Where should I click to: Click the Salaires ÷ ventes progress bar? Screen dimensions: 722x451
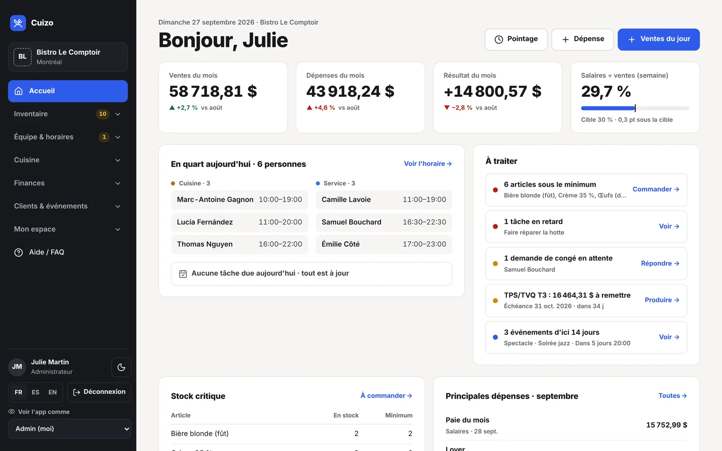(x=635, y=108)
